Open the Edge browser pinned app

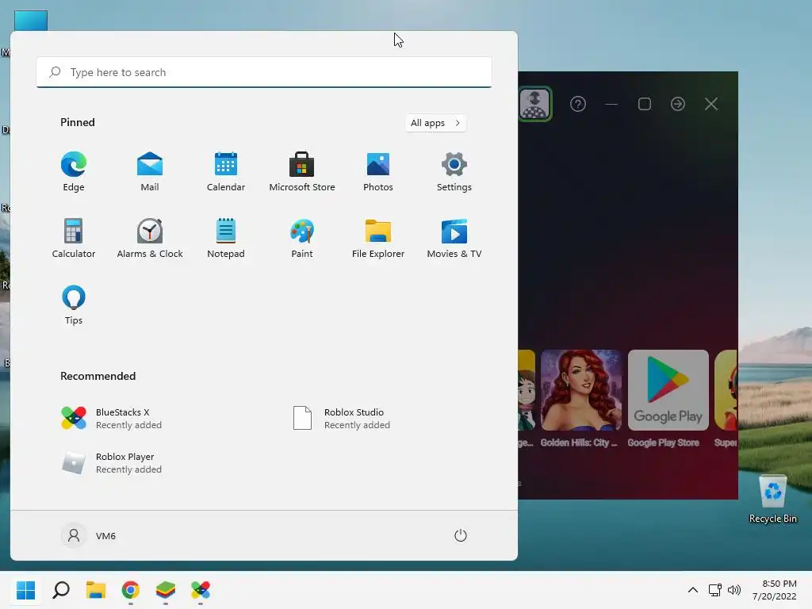click(x=74, y=172)
